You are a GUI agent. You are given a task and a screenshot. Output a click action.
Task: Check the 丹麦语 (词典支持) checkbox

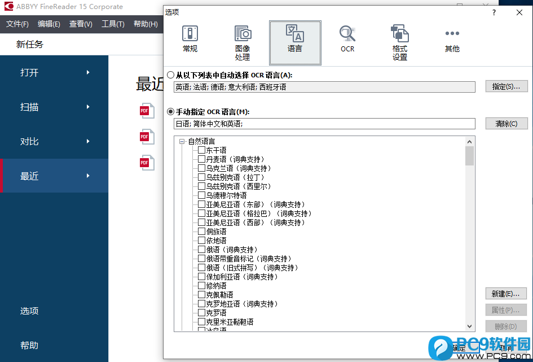point(201,159)
